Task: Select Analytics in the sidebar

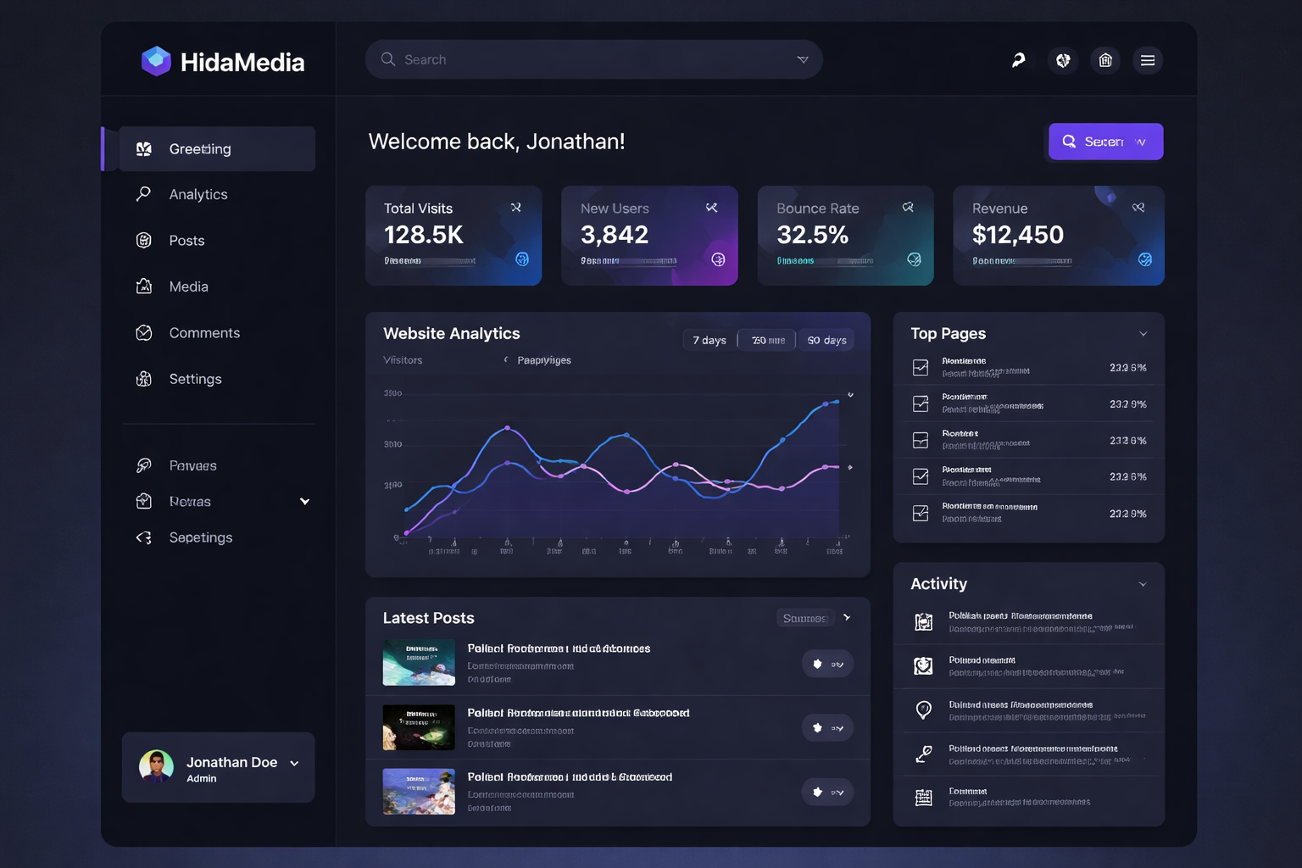Action: click(x=198, y=194)
